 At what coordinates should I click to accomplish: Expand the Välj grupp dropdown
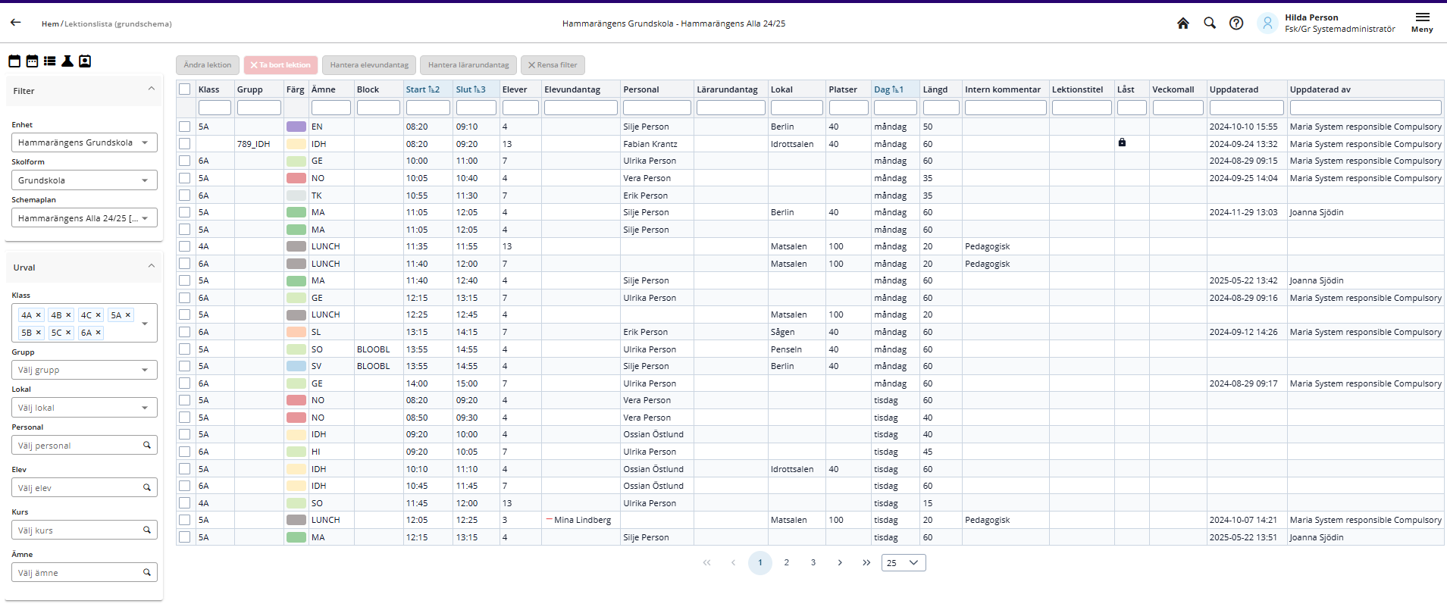84,370
